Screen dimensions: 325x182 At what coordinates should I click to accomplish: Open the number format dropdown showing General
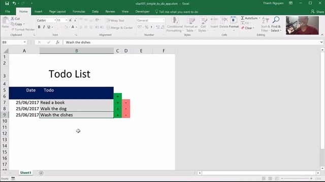[164, 20]
